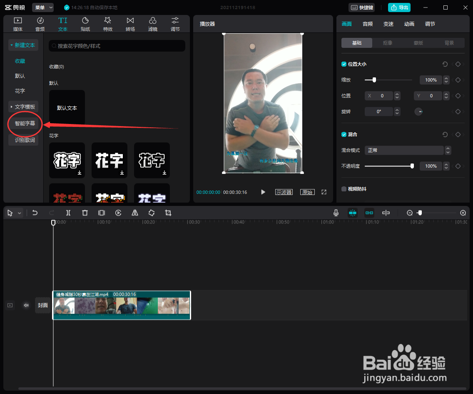Toggle the linkage button in timeline toolbar
The image size is (473, 394).
point(369,213)
